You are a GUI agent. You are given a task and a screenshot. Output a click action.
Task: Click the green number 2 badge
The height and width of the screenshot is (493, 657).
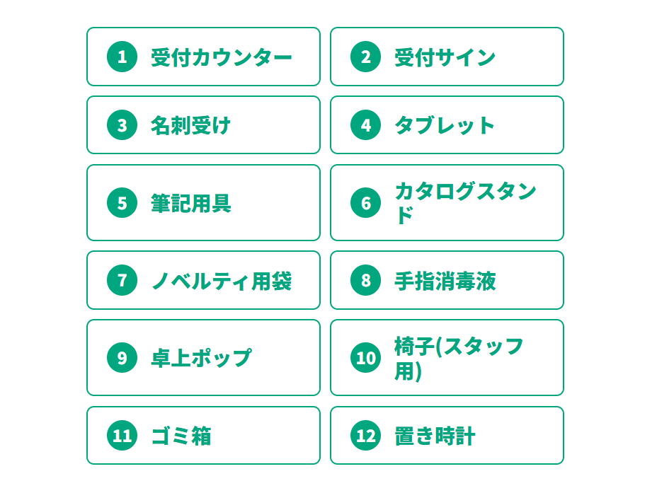tap(365, 57)
